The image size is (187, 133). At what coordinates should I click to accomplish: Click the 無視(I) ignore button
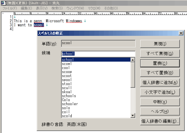pyautogui.click(x=160, y=44)
